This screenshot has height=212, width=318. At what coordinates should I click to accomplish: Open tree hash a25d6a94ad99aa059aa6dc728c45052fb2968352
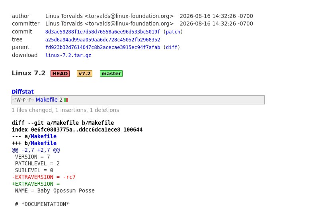[103, 39]
